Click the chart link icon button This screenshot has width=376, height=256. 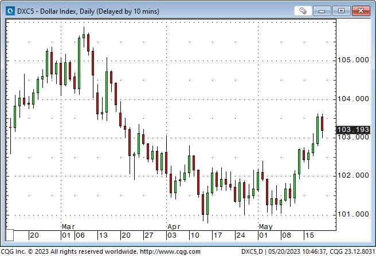click(x=303, y=11)
